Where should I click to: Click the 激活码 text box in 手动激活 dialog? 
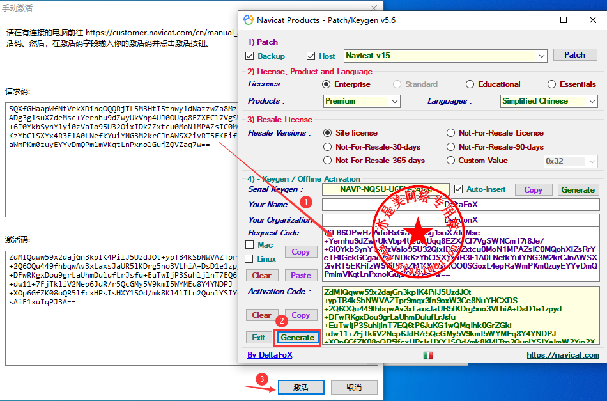(121, 308)
